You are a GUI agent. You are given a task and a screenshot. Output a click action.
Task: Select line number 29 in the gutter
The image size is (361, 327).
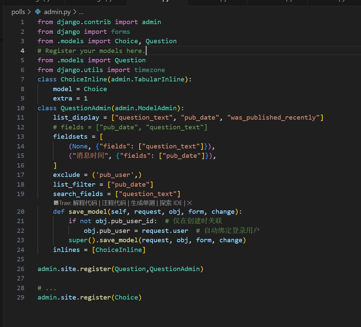(20, 298)
